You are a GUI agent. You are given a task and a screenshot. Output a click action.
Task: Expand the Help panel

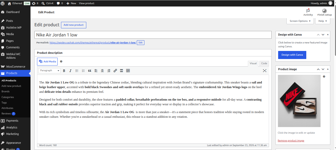322,21
